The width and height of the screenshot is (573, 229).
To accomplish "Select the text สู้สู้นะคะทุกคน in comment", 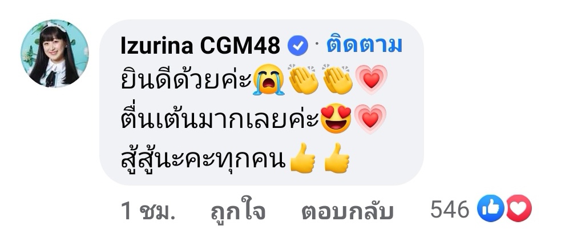I will click(203, 159).
